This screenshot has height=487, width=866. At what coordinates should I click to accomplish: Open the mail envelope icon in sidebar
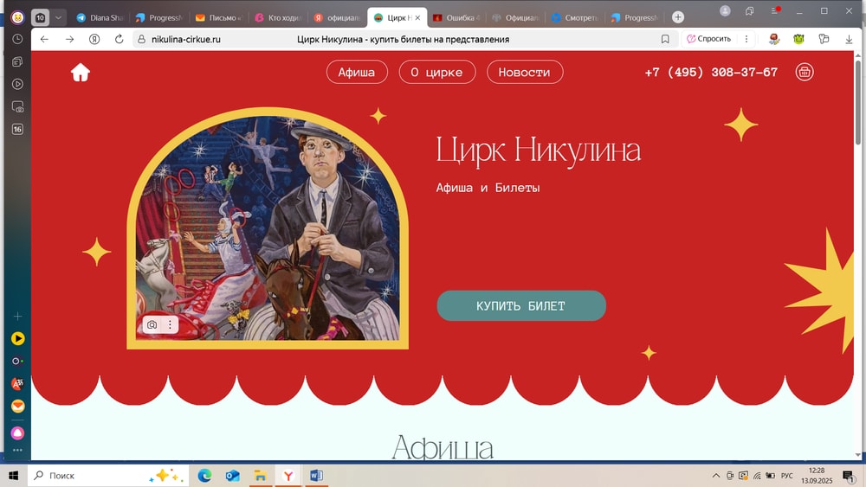pyautogui.click(x=17, y=406)
